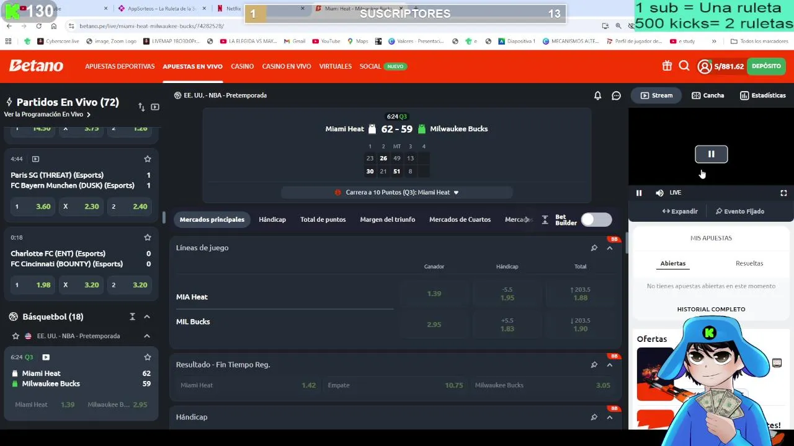This screenshot has width=794, height=446.
Task: Open the gift promotions icon
Action: [667, 66]
